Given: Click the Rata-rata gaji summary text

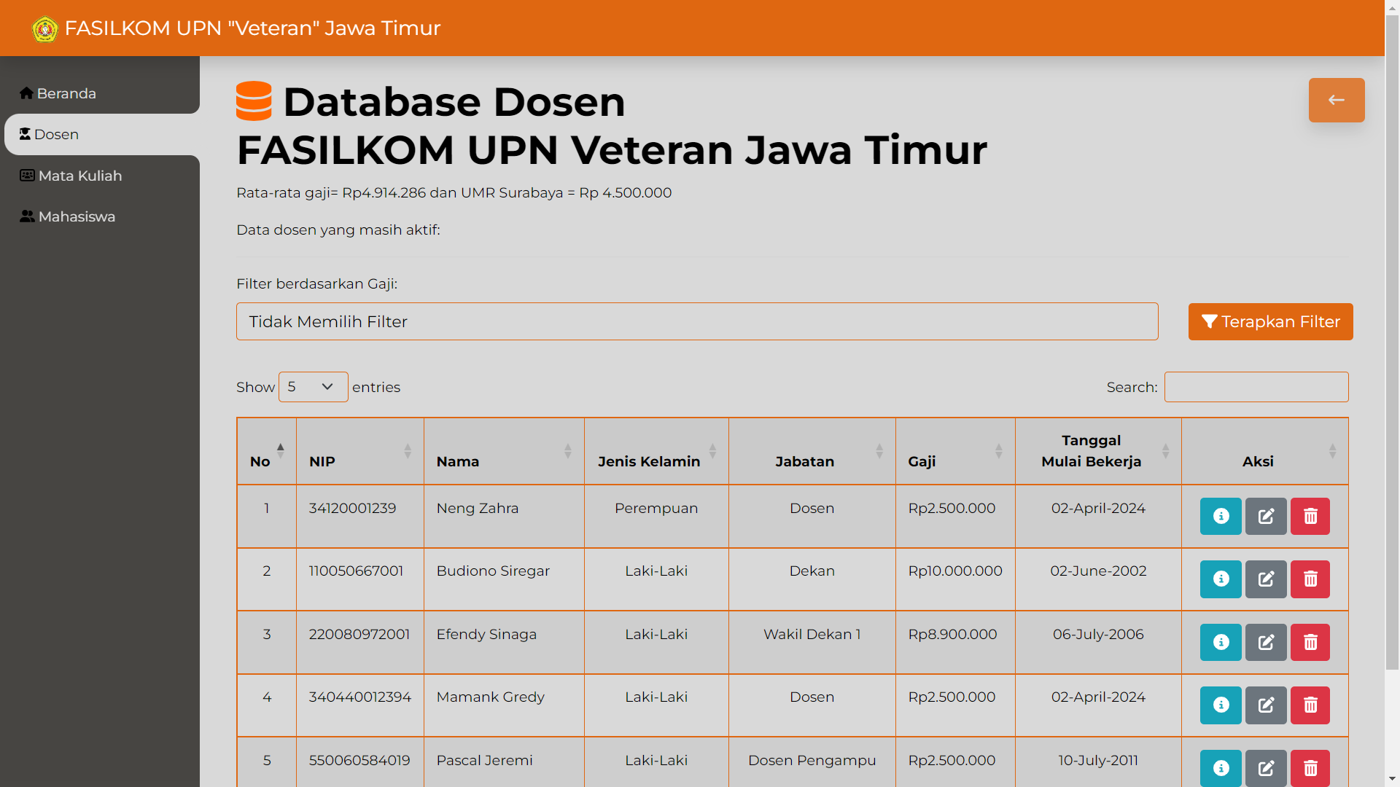Looking at the screenshot, I should pyautogui.click(x=454, y=192).
